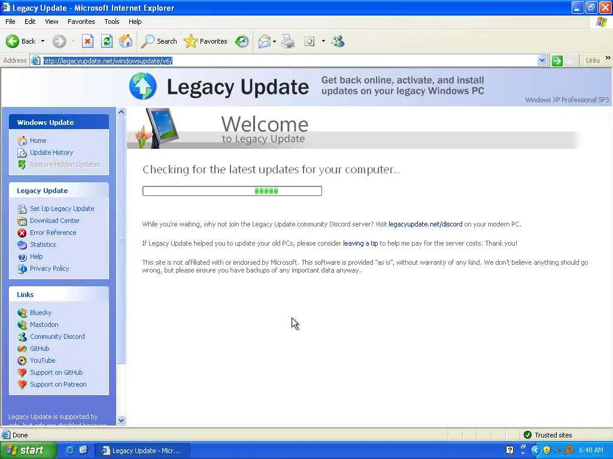Click the sidebar scrollbar down arrow
This screenshot has height=459, width=613.
121,420
